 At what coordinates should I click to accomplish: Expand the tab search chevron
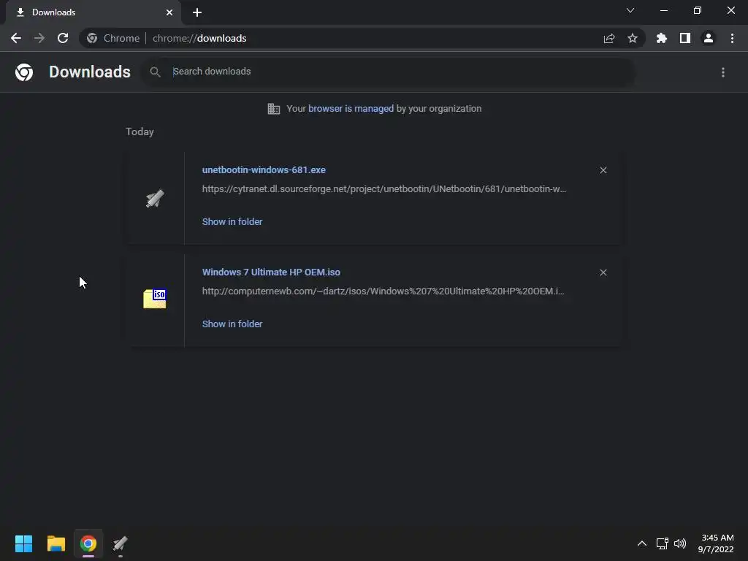(x=630, y=10)
